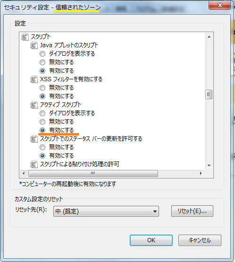
Task: Select ダイアログを表示する under Java アプレット
Action: [42, 54]
